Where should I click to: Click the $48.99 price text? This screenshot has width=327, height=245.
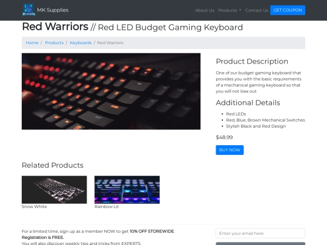(224, 137)
